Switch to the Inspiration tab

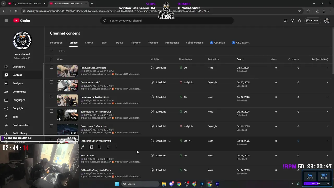click(x=56, y=43)
